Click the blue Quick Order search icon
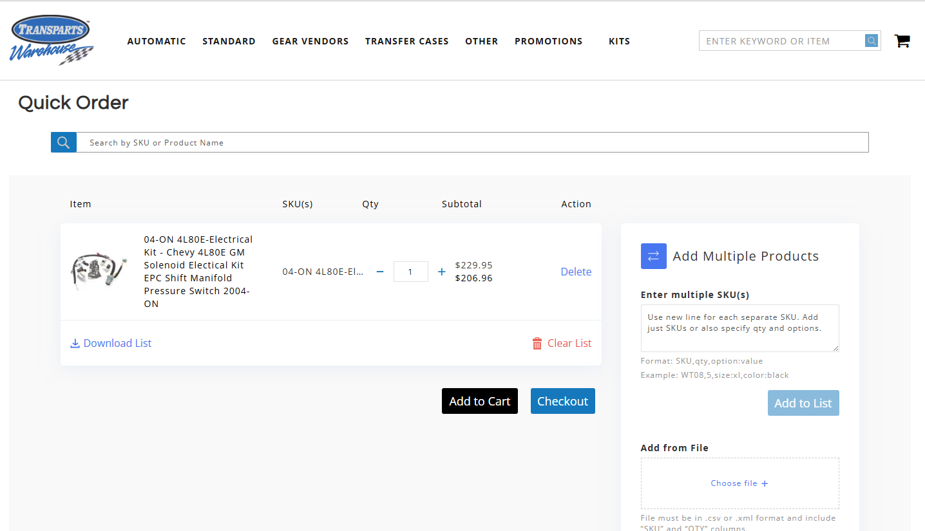This screenshot has width=925, height=531. point(63,142)
